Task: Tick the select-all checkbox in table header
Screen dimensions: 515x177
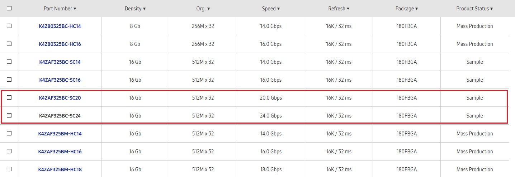Action: click(9, 8)
